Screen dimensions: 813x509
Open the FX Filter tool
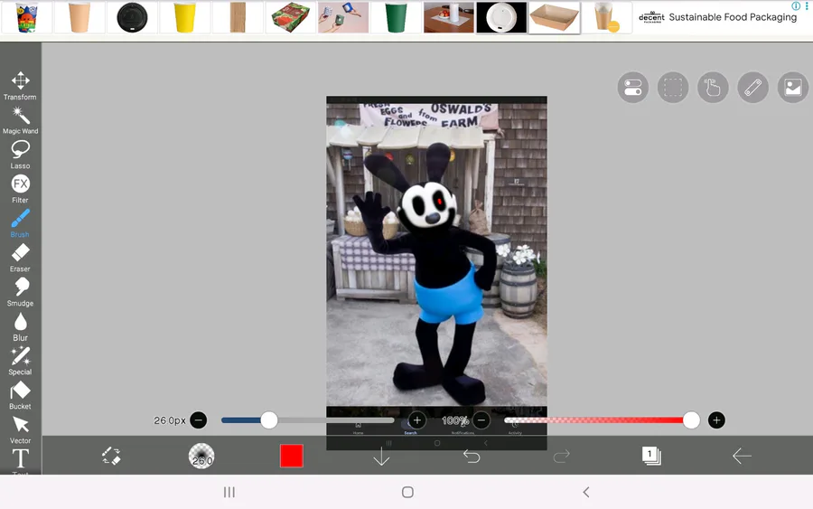[x=20, y=189]
